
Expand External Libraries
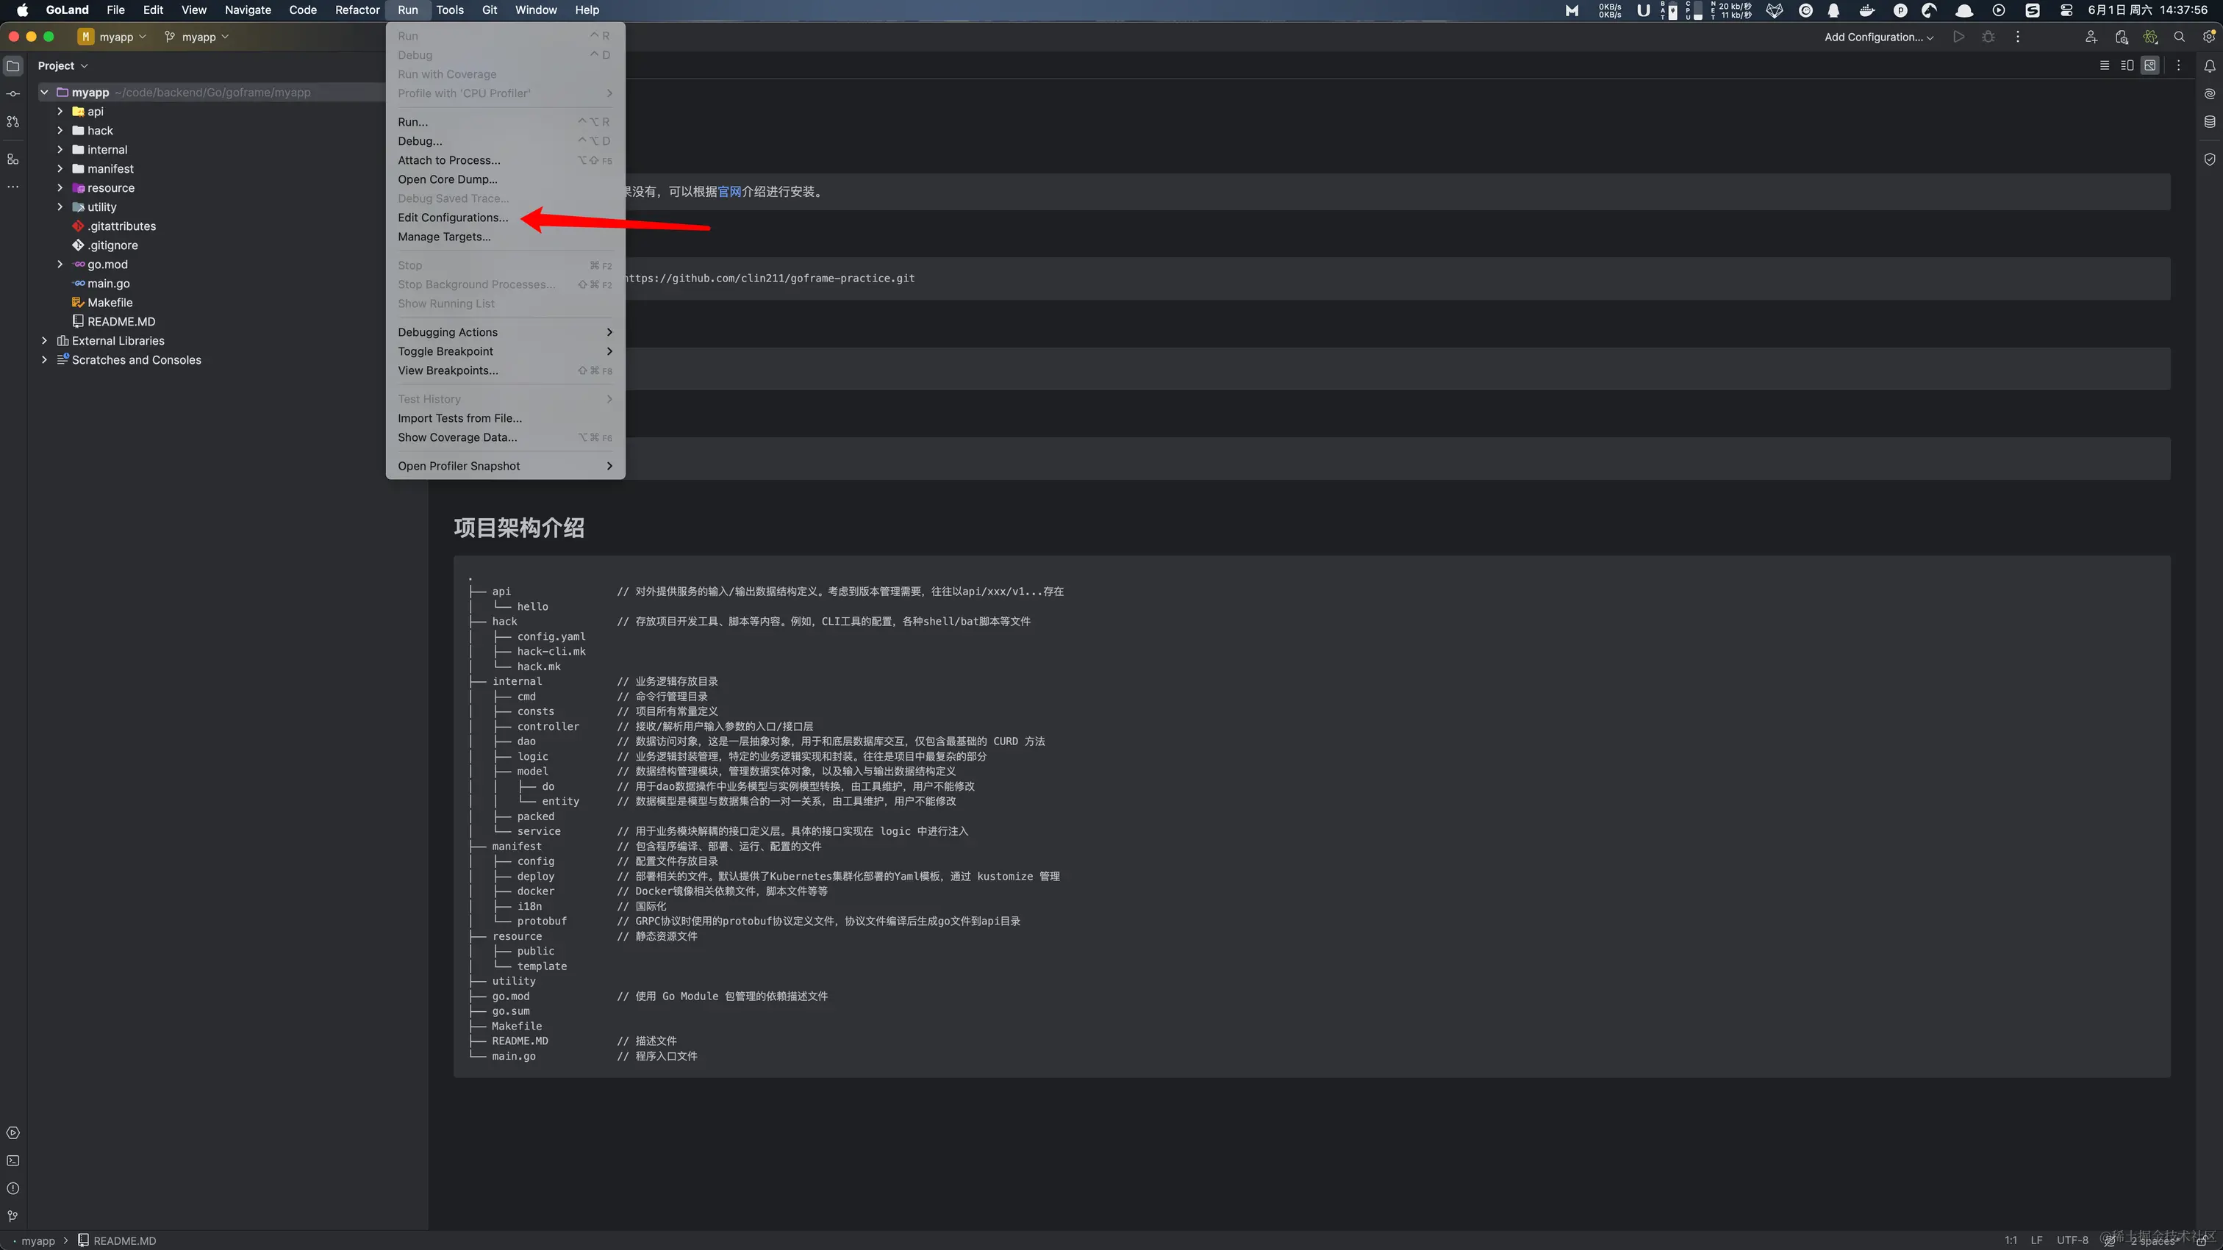point(44,341)
